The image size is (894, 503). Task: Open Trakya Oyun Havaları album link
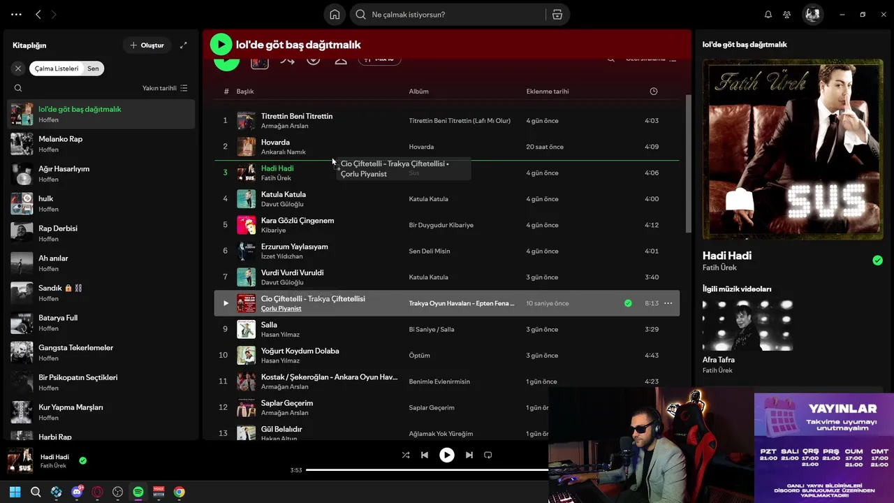pyautogui.click(x=461, y=303)
